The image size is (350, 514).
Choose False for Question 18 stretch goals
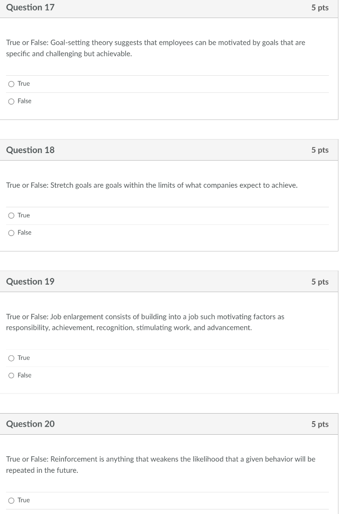coord(12,233)
